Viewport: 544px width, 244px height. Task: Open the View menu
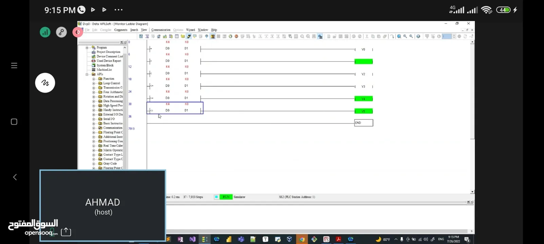144,30
